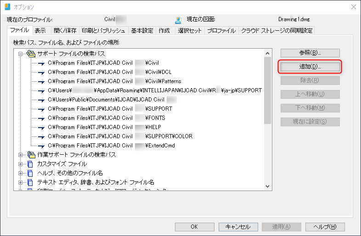The image size is (361, 236).
Task: Expand the テキスト エディタ、辞書 node
Action: tap(21, 183)
